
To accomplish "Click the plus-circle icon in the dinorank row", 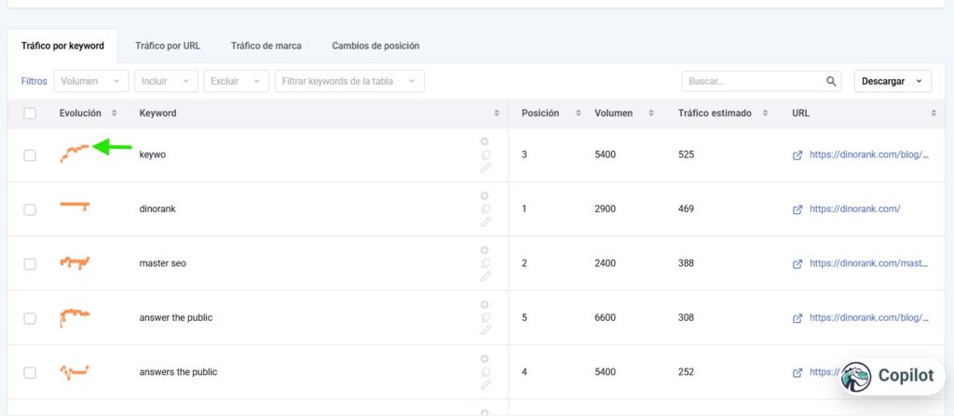I will point(484,195).
